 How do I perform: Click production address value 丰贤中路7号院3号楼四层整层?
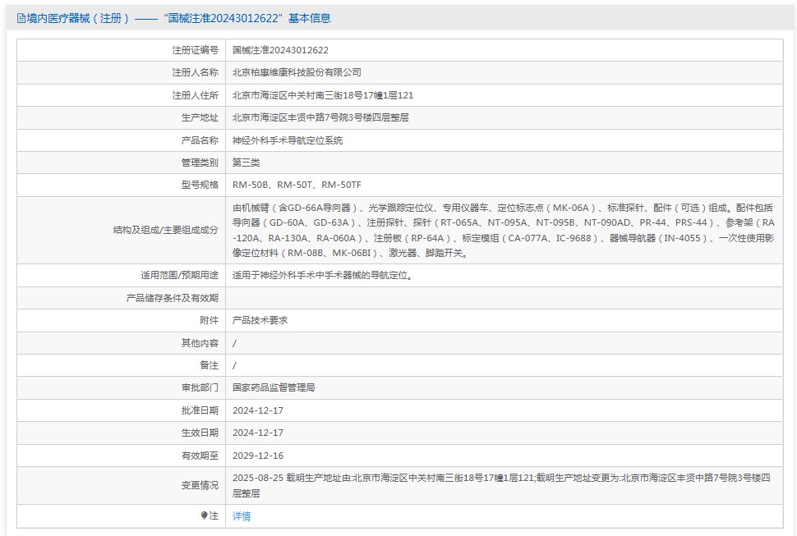tap(320, 117)
